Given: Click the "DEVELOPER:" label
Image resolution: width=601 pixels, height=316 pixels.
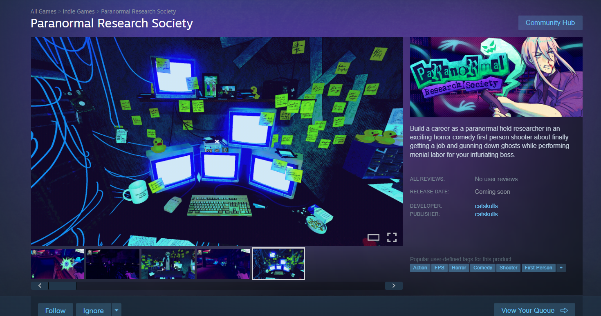Looking at the screenshot, I should (x=426, y=206).
